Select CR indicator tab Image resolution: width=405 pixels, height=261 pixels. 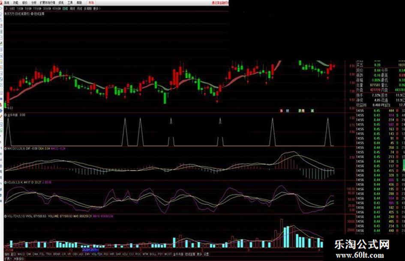pos(64,254)
